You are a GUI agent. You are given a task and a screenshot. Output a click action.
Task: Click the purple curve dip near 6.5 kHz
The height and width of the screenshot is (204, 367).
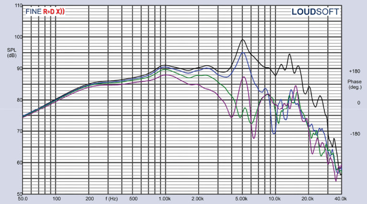coord(254,138)
